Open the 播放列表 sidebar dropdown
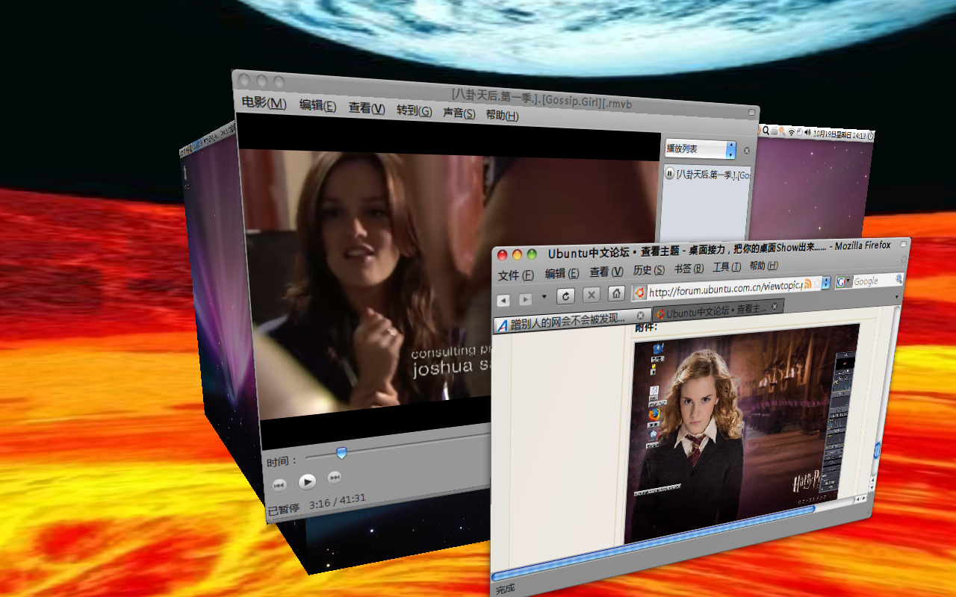 tap(701, 149)
